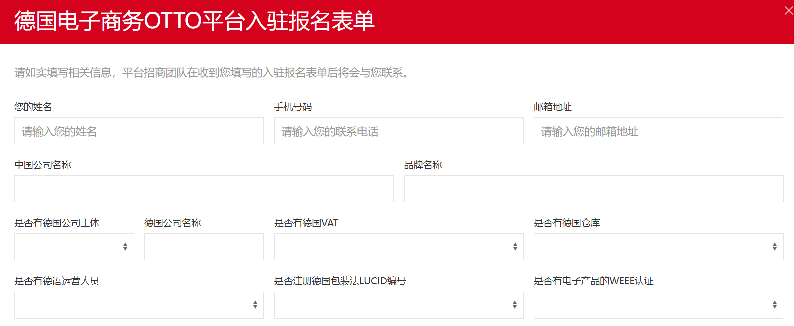Expand the 是否注册德国包装法LUCID编号 dropdown
794x326 pixels.
tap(399, 305)
